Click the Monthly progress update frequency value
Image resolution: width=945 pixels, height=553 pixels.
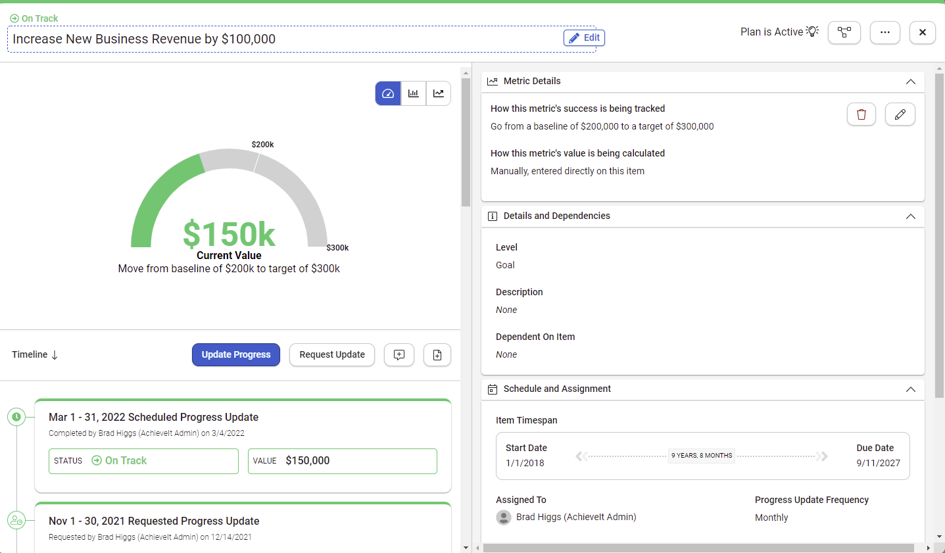(771, 517)
